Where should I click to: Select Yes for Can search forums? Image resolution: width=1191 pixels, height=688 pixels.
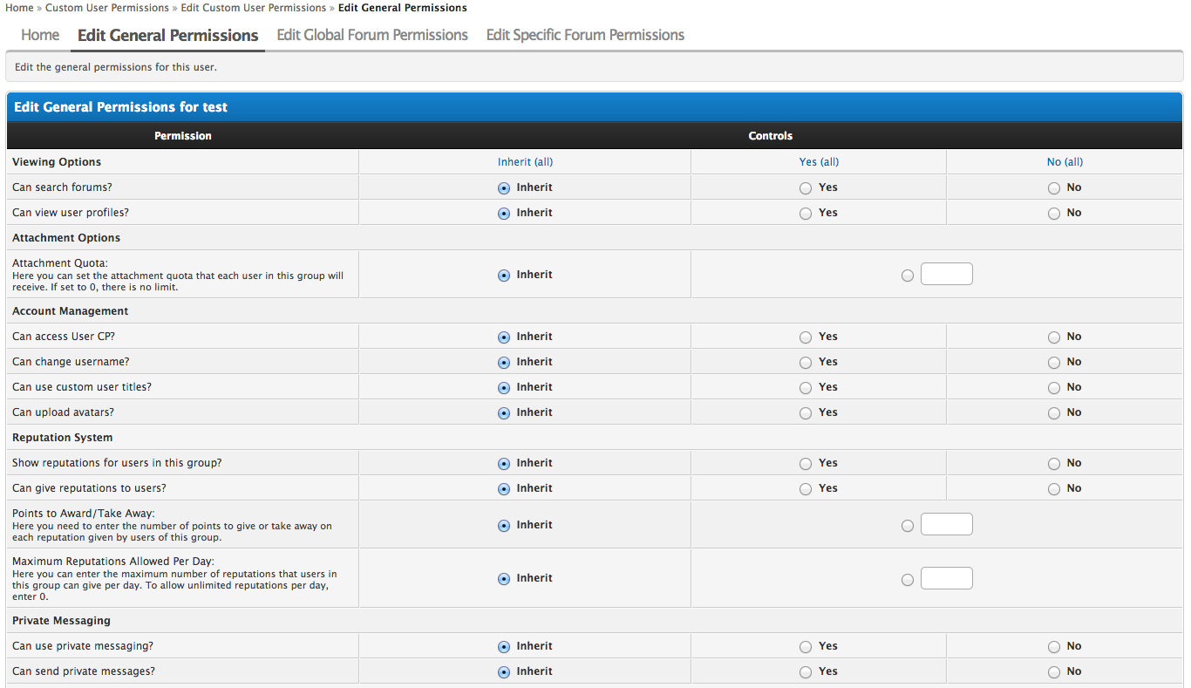point(806,188)
